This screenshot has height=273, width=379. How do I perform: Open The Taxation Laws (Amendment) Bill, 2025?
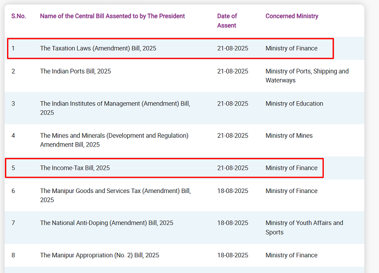pyautogui.click(x=98, y=49)
